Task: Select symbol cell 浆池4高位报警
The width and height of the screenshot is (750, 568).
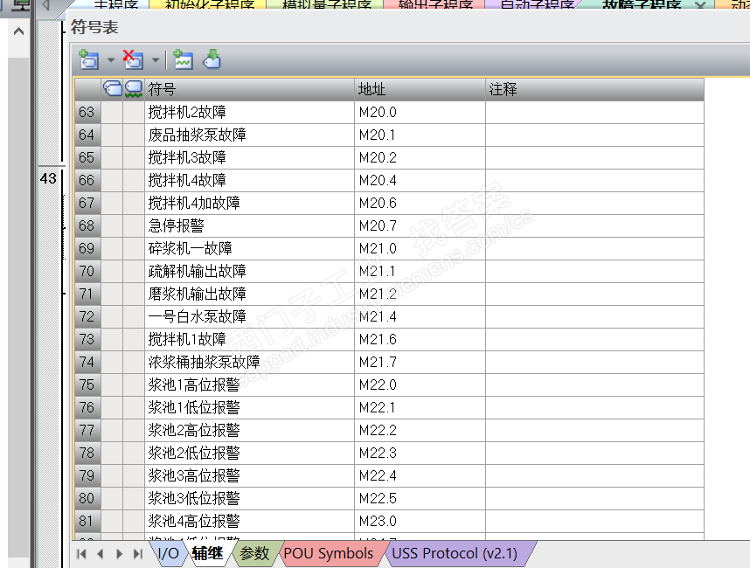Action: tap(250, 521)
